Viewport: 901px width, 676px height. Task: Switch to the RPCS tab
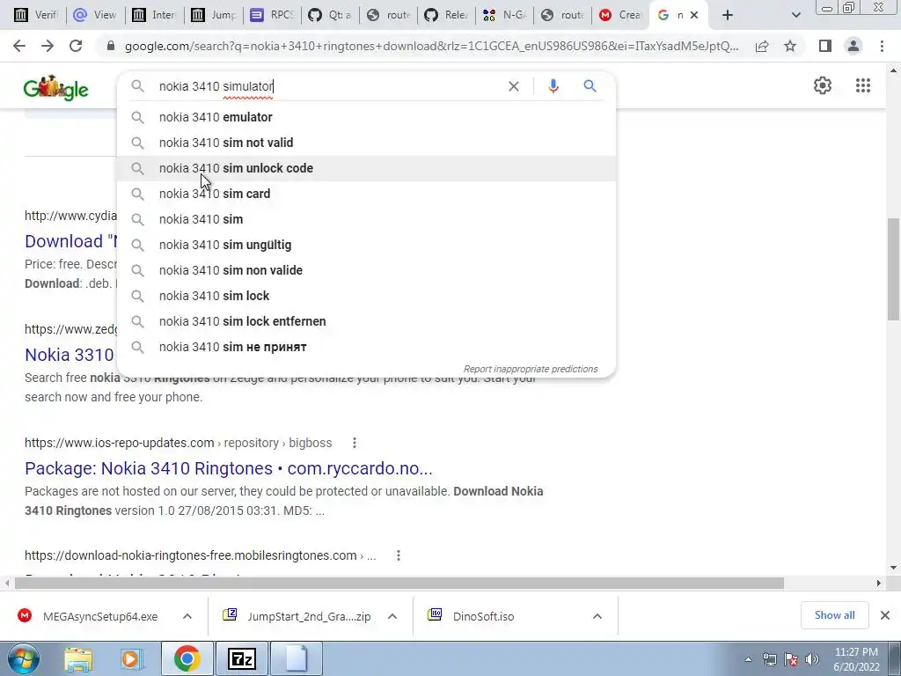click(272, 15)
